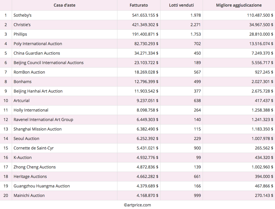
Task: Click the Artcurial auction house cell
Action: click(x=22, y=101)
